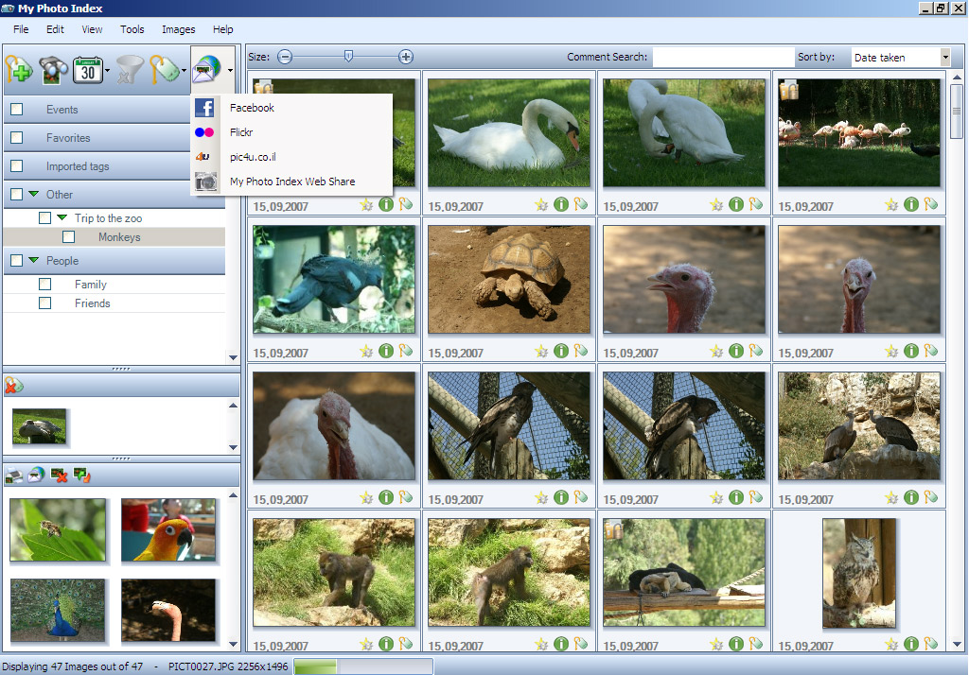The height and width of the screenshot is (675, 969).
Task: Click the Facebook logo icon in share menu
Action: tap(204, 108)
